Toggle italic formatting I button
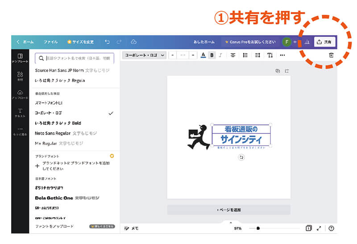 [x=220, y=55]
